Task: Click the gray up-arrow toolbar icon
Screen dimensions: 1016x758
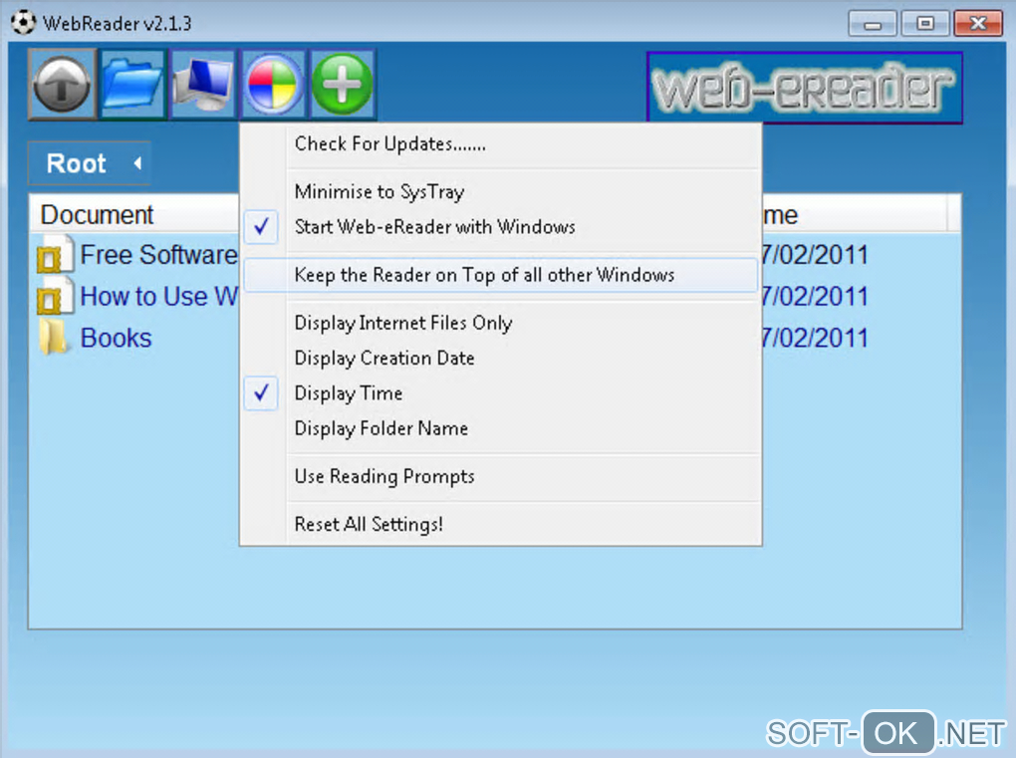Action: point(62,85)
